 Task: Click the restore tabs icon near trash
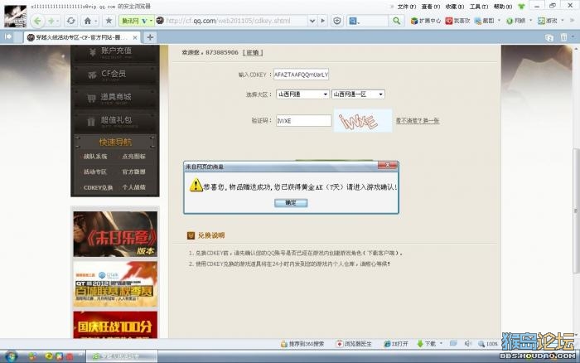[549, 37]
